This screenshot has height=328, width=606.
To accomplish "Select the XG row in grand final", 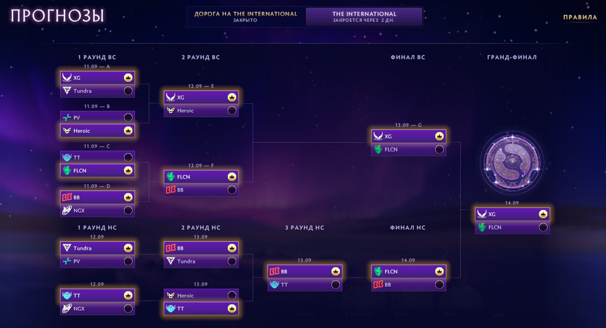I will [x=512, y=214].
